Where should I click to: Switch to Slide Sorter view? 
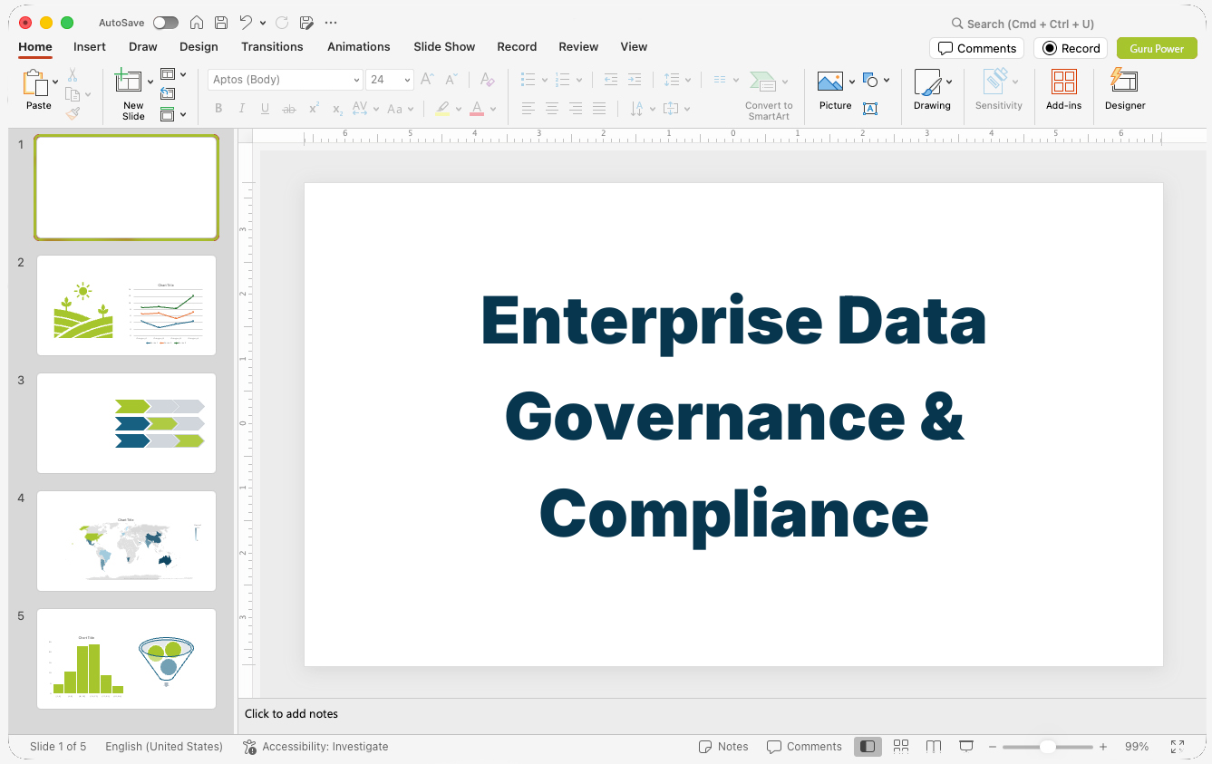(x=901, y=747)
